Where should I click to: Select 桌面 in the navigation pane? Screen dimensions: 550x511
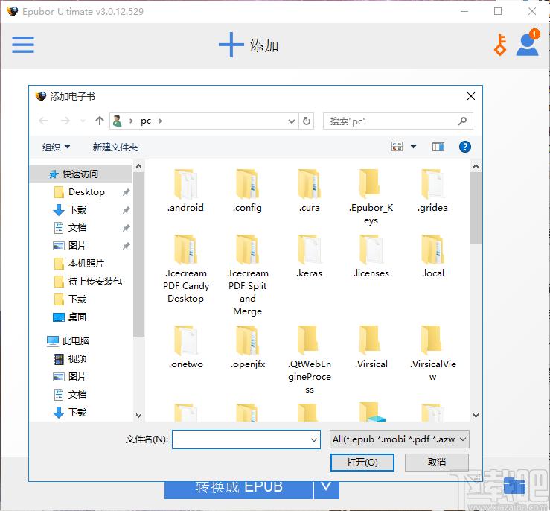[77, 317]
